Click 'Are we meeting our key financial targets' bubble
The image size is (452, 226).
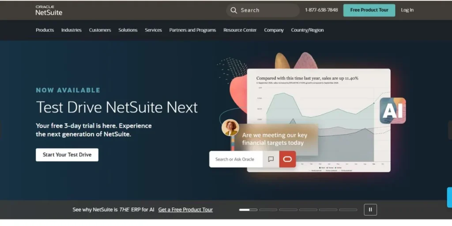(x=275, y=139)
